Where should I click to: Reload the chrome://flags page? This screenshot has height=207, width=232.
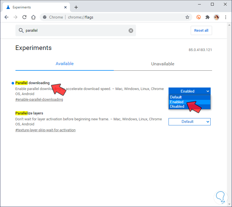pos(24,17)
